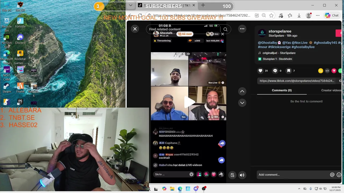Click the floating player icon beside the volume

click(232, 175)
